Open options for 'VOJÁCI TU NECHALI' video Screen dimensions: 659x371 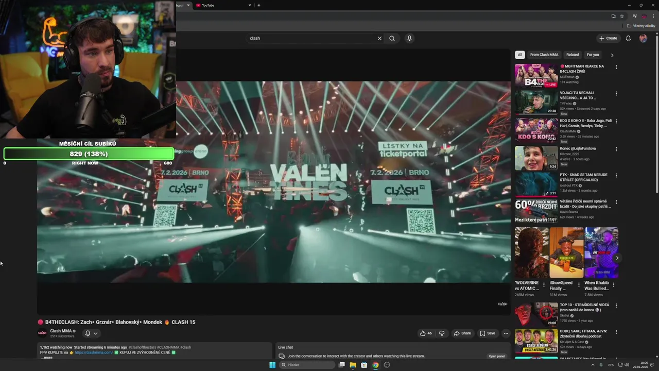[x=616, y=94]
